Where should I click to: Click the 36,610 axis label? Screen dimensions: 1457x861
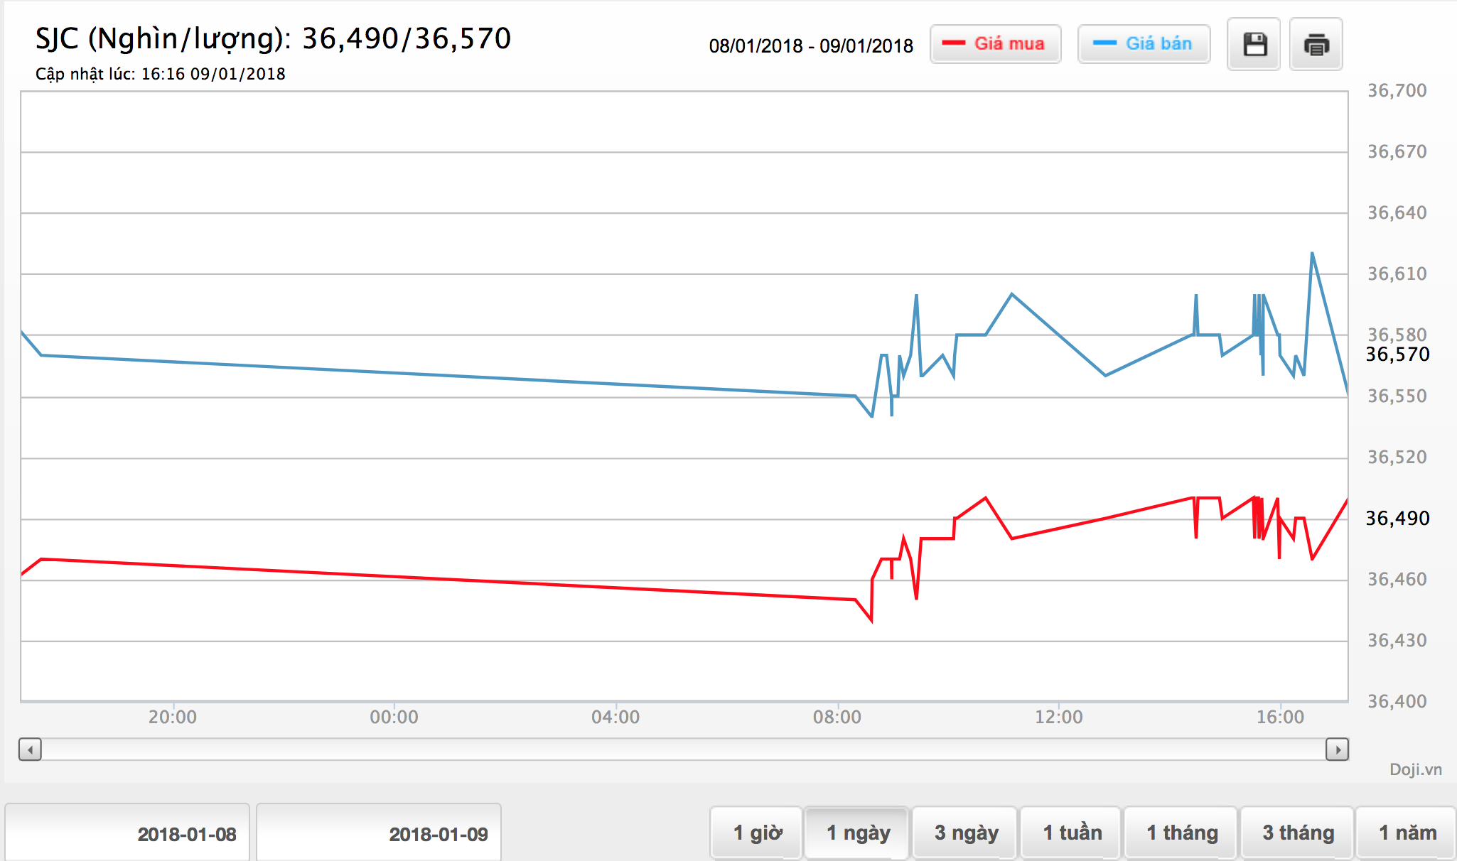tap(1397, 274)
